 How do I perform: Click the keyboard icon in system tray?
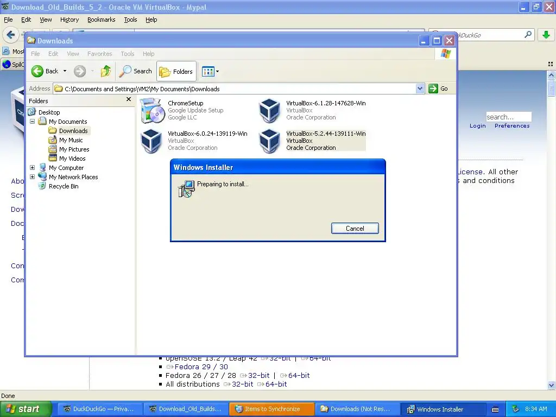(495, 409)
